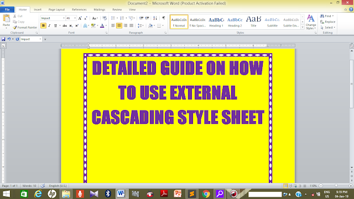Align text left
The image size is (354, 199).
pyautogui.click(x=113, y=25)
